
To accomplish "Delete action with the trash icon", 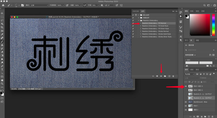I will point(173,76).
